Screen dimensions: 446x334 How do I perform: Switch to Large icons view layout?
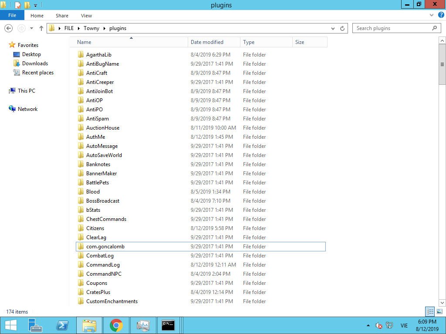pyautogui.click(x=439, y=311)
